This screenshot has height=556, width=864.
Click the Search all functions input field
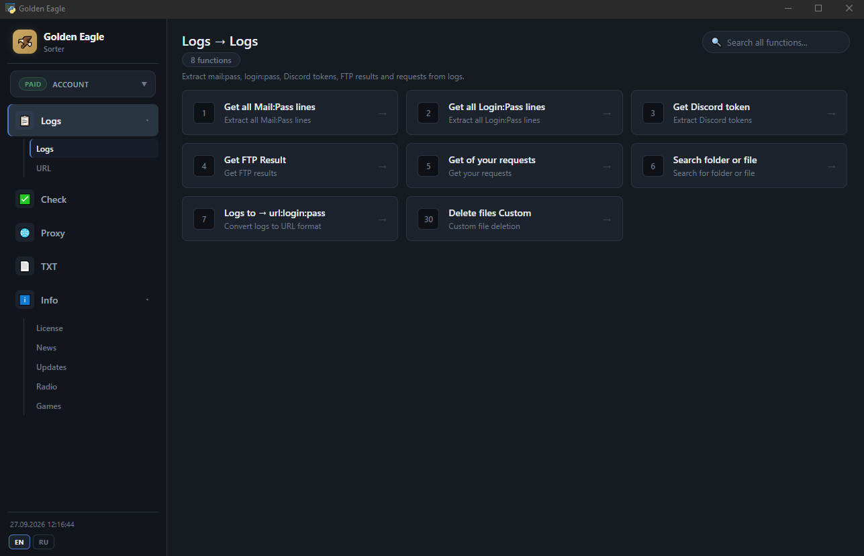tap(776, 42)
